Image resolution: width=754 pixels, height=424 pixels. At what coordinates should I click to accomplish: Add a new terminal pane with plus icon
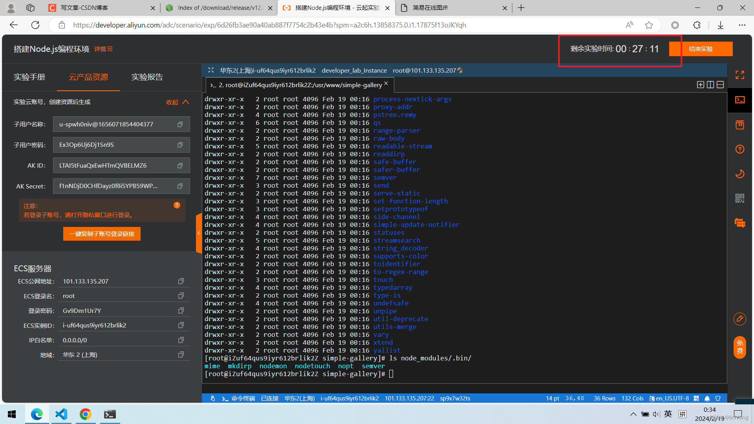[x=700, y=85]
